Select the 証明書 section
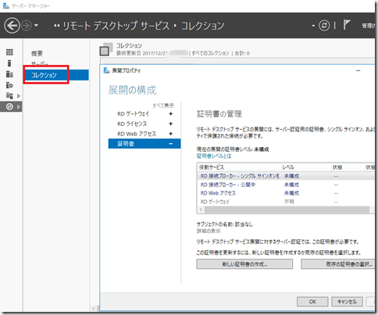 [x=144, y=144]
